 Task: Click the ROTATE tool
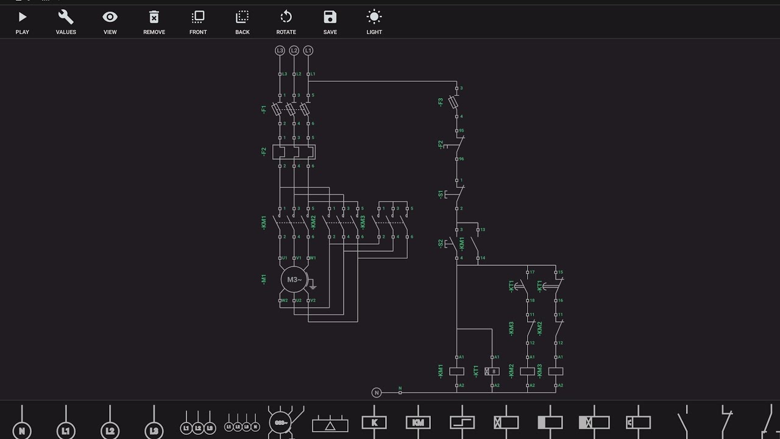tap(286, 23)
